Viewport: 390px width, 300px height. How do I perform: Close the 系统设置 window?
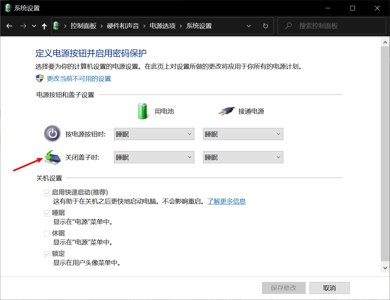(377, 8)
